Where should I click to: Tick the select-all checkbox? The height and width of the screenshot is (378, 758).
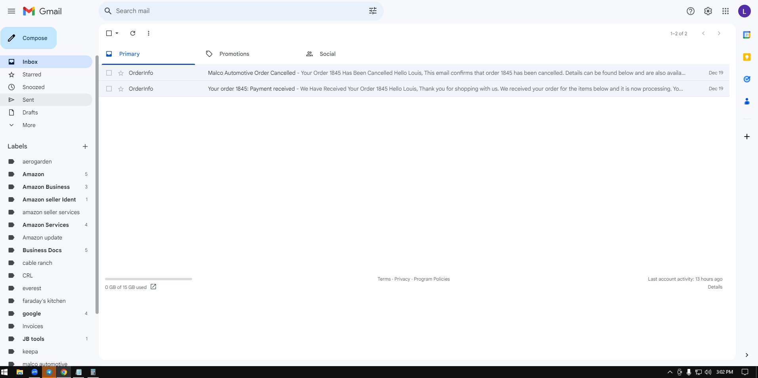[109, 33]
